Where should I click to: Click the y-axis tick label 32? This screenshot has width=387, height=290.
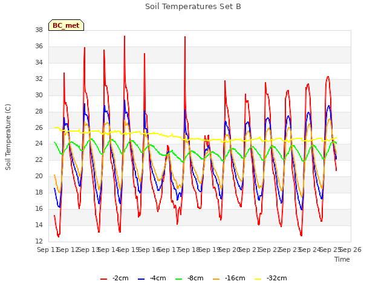point(39,79)
